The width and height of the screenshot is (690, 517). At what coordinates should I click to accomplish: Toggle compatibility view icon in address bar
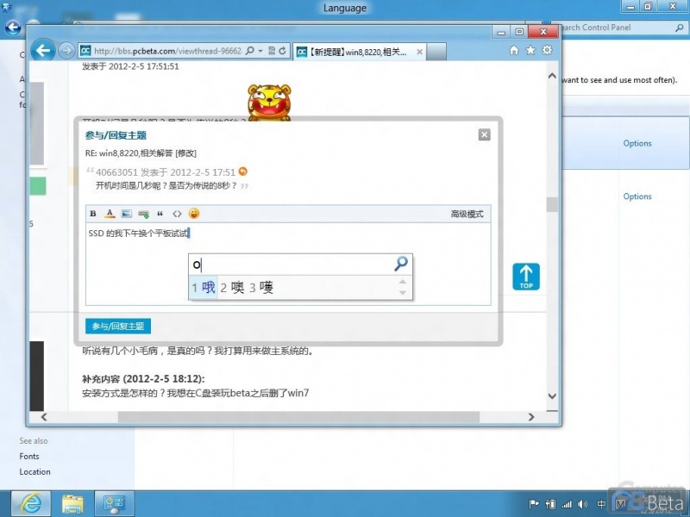point(272,51)
